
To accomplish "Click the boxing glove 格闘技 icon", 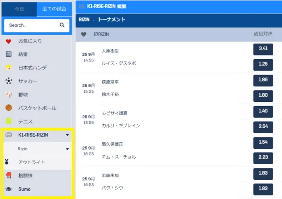I will [8, 175].
